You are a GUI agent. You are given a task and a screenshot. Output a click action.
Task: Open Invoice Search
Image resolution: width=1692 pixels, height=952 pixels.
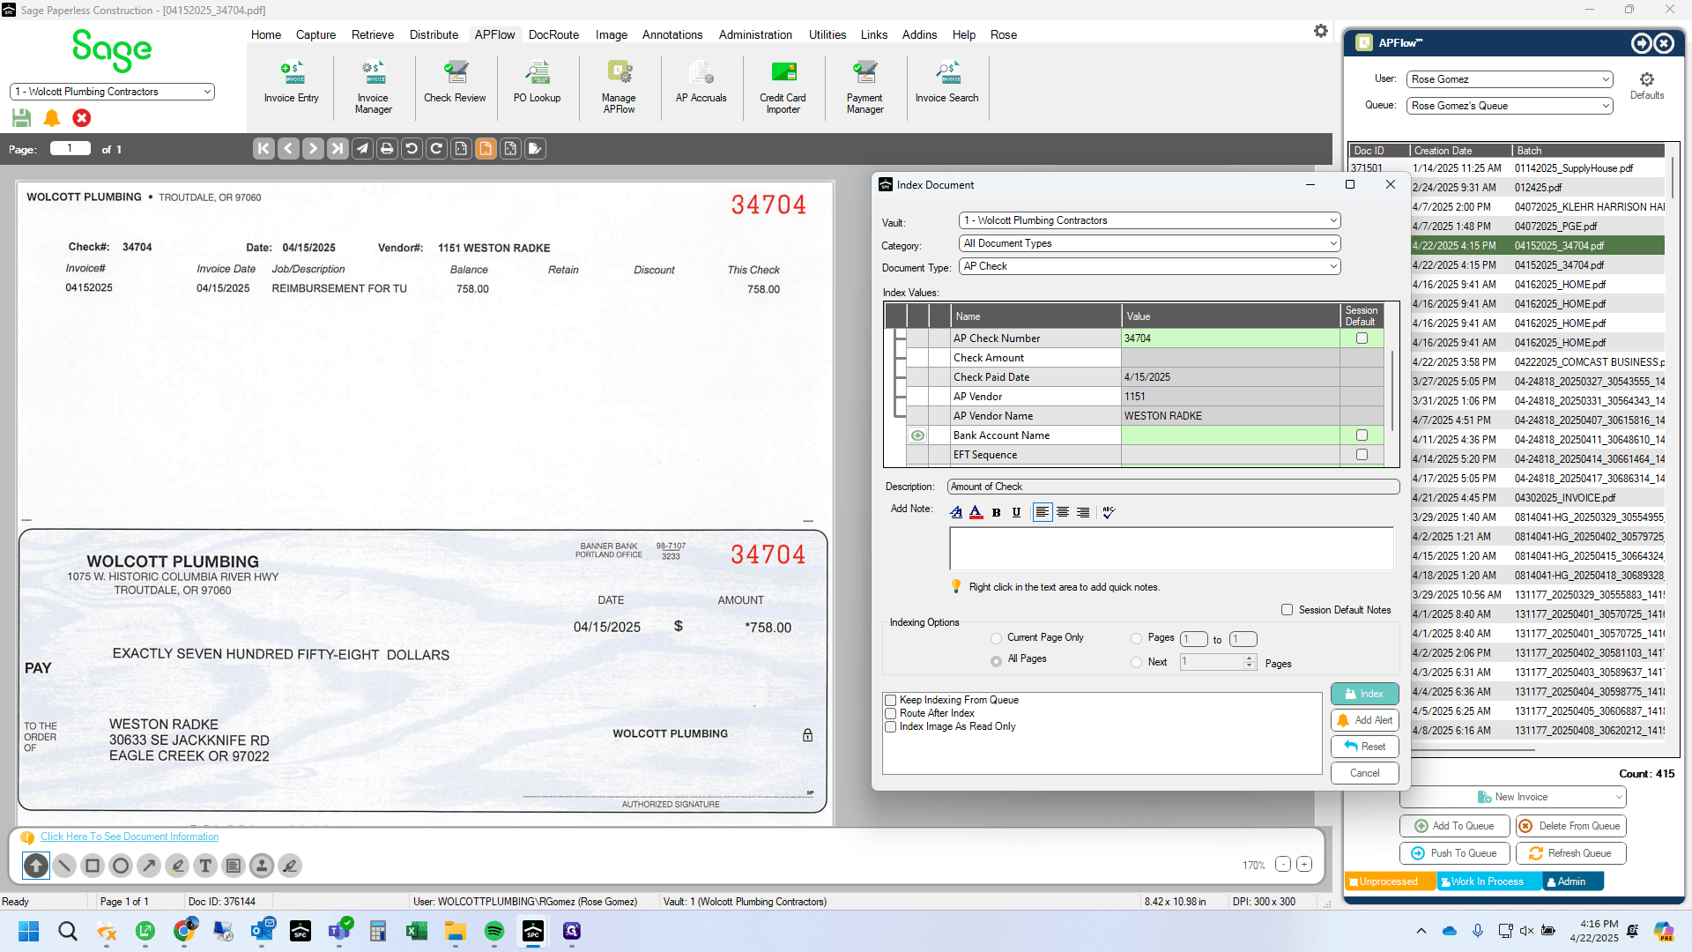[946, 83]
